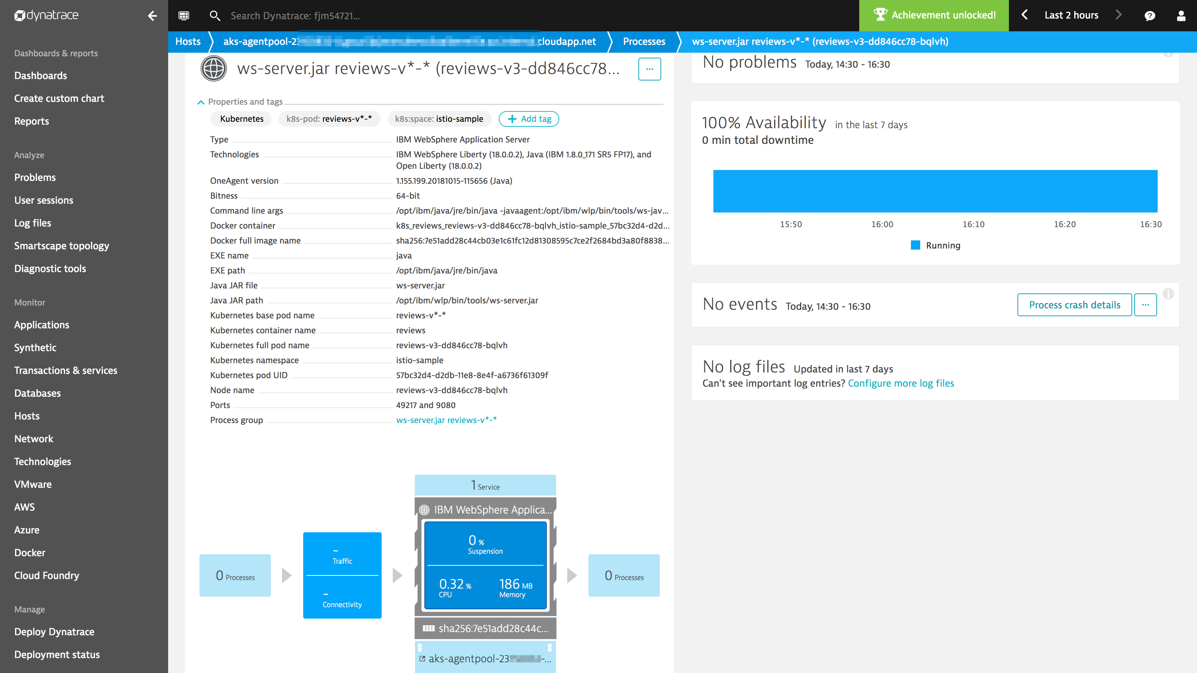The width and height of the screenshot is (1197, 673).
Task: Open Azure in sidebar
Action: click(x=26, y=530)
